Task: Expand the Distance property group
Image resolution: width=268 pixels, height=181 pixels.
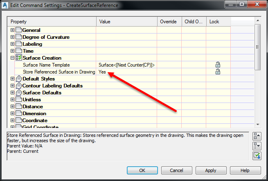Action: point(12,106)
